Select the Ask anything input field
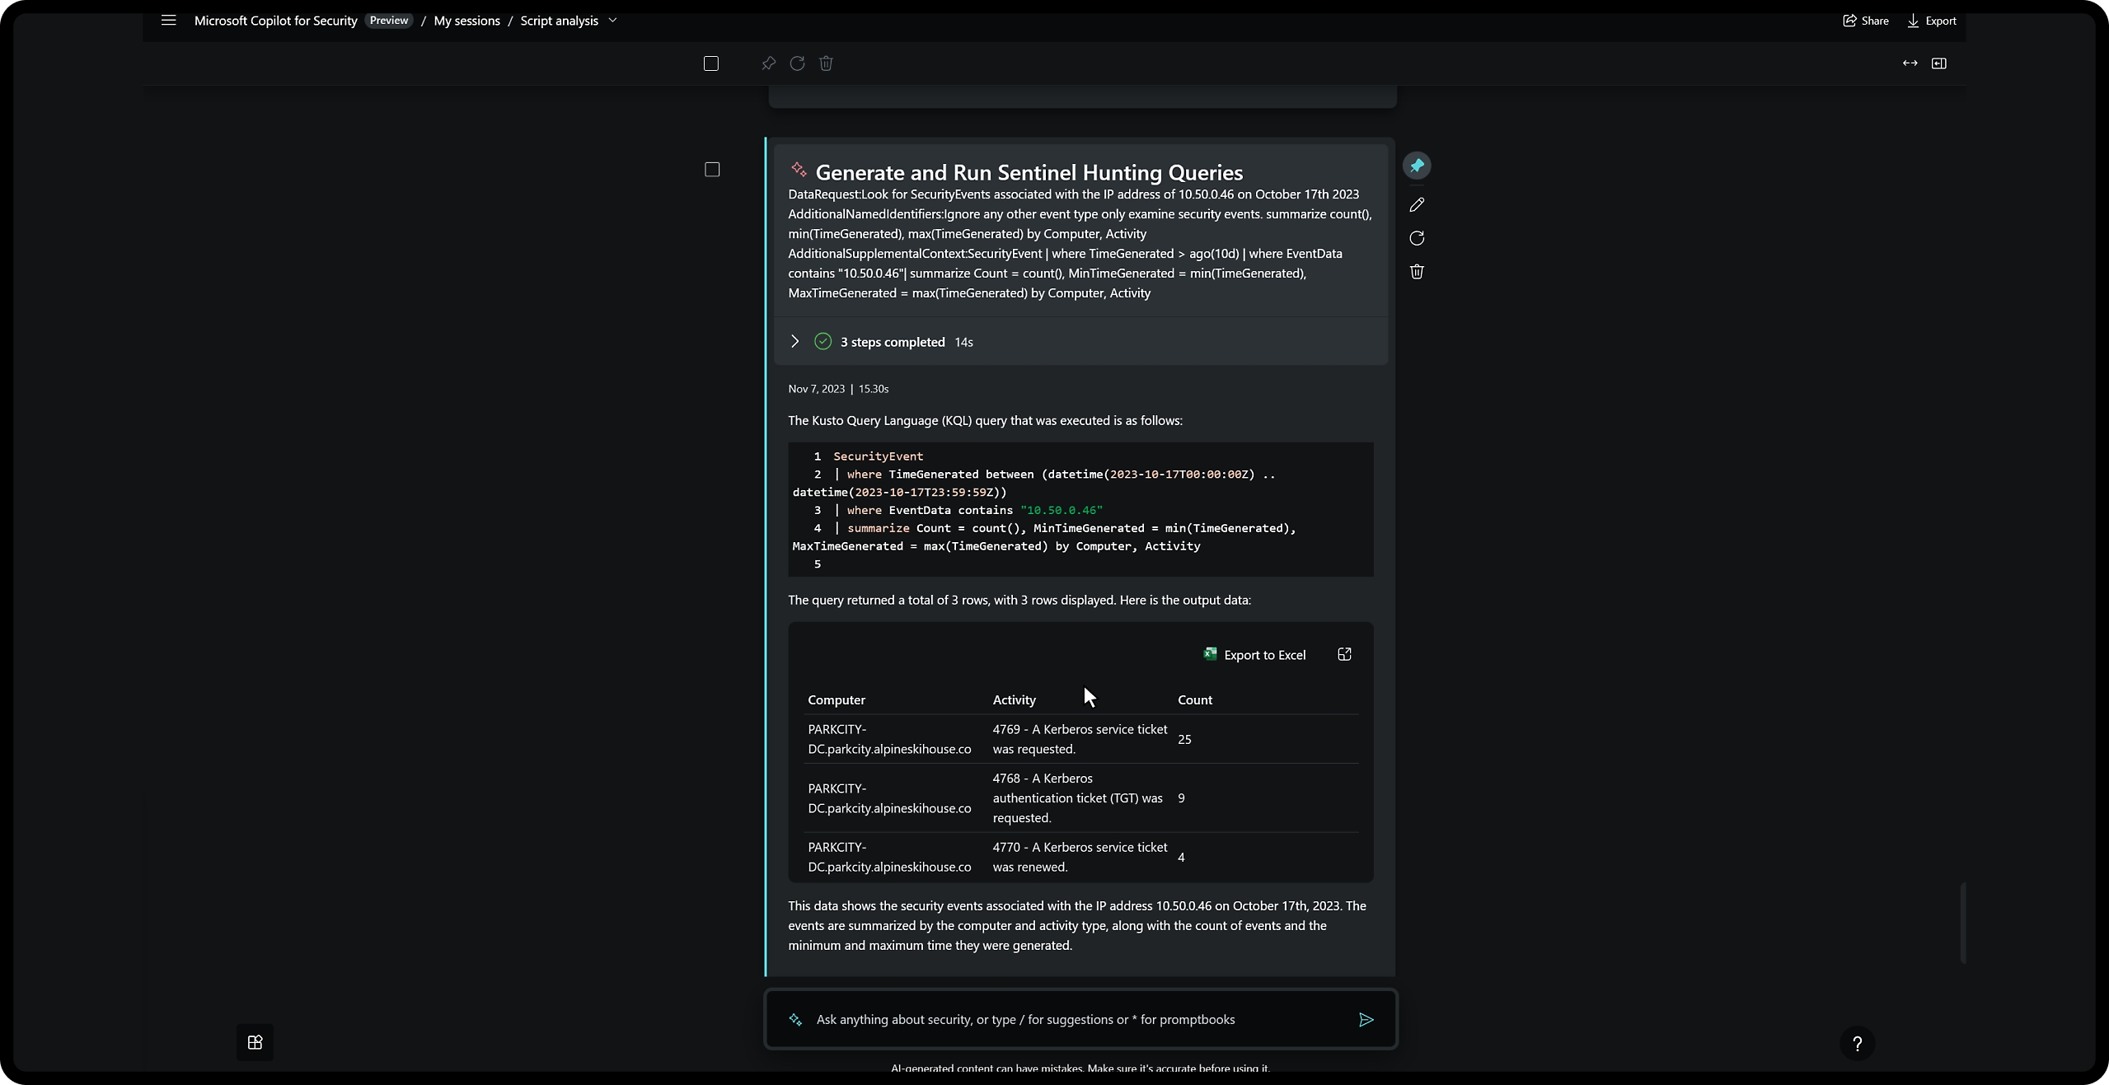 pyautogui.click(x=1080, y=1018)
